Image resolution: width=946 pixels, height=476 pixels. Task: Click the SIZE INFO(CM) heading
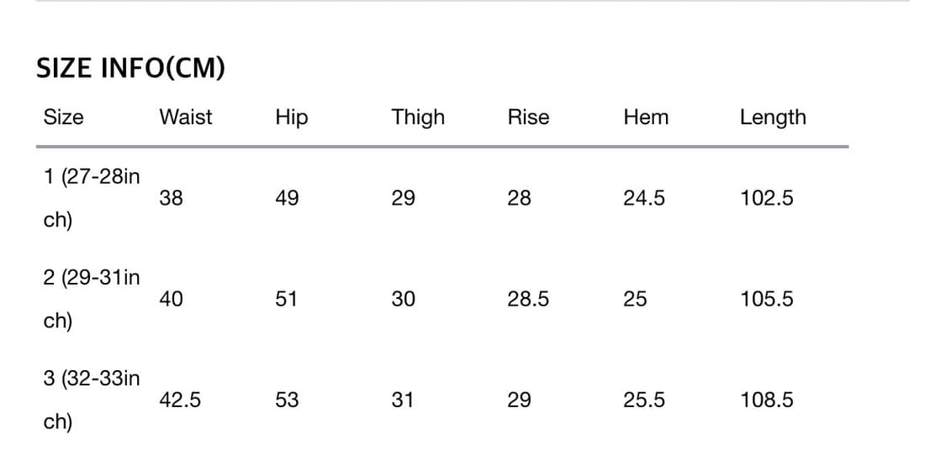click(130, 68)
